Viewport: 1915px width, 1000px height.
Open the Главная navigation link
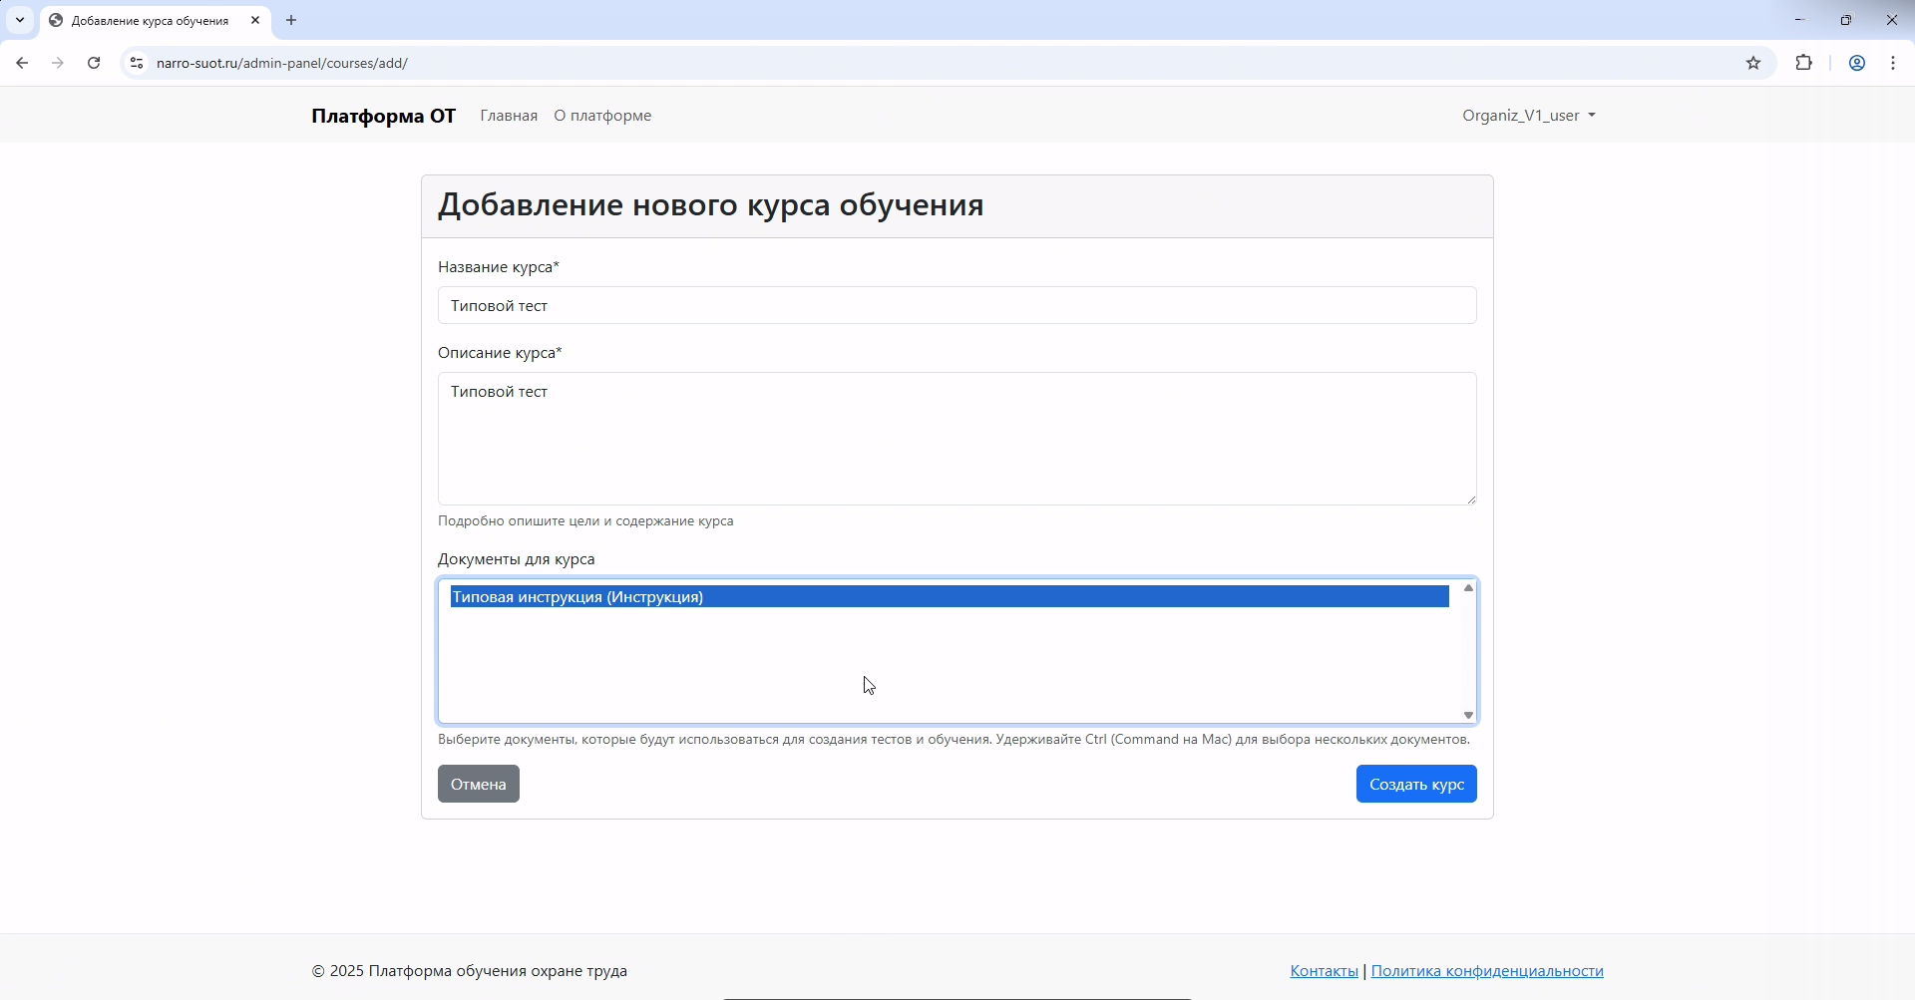point(509,115)
